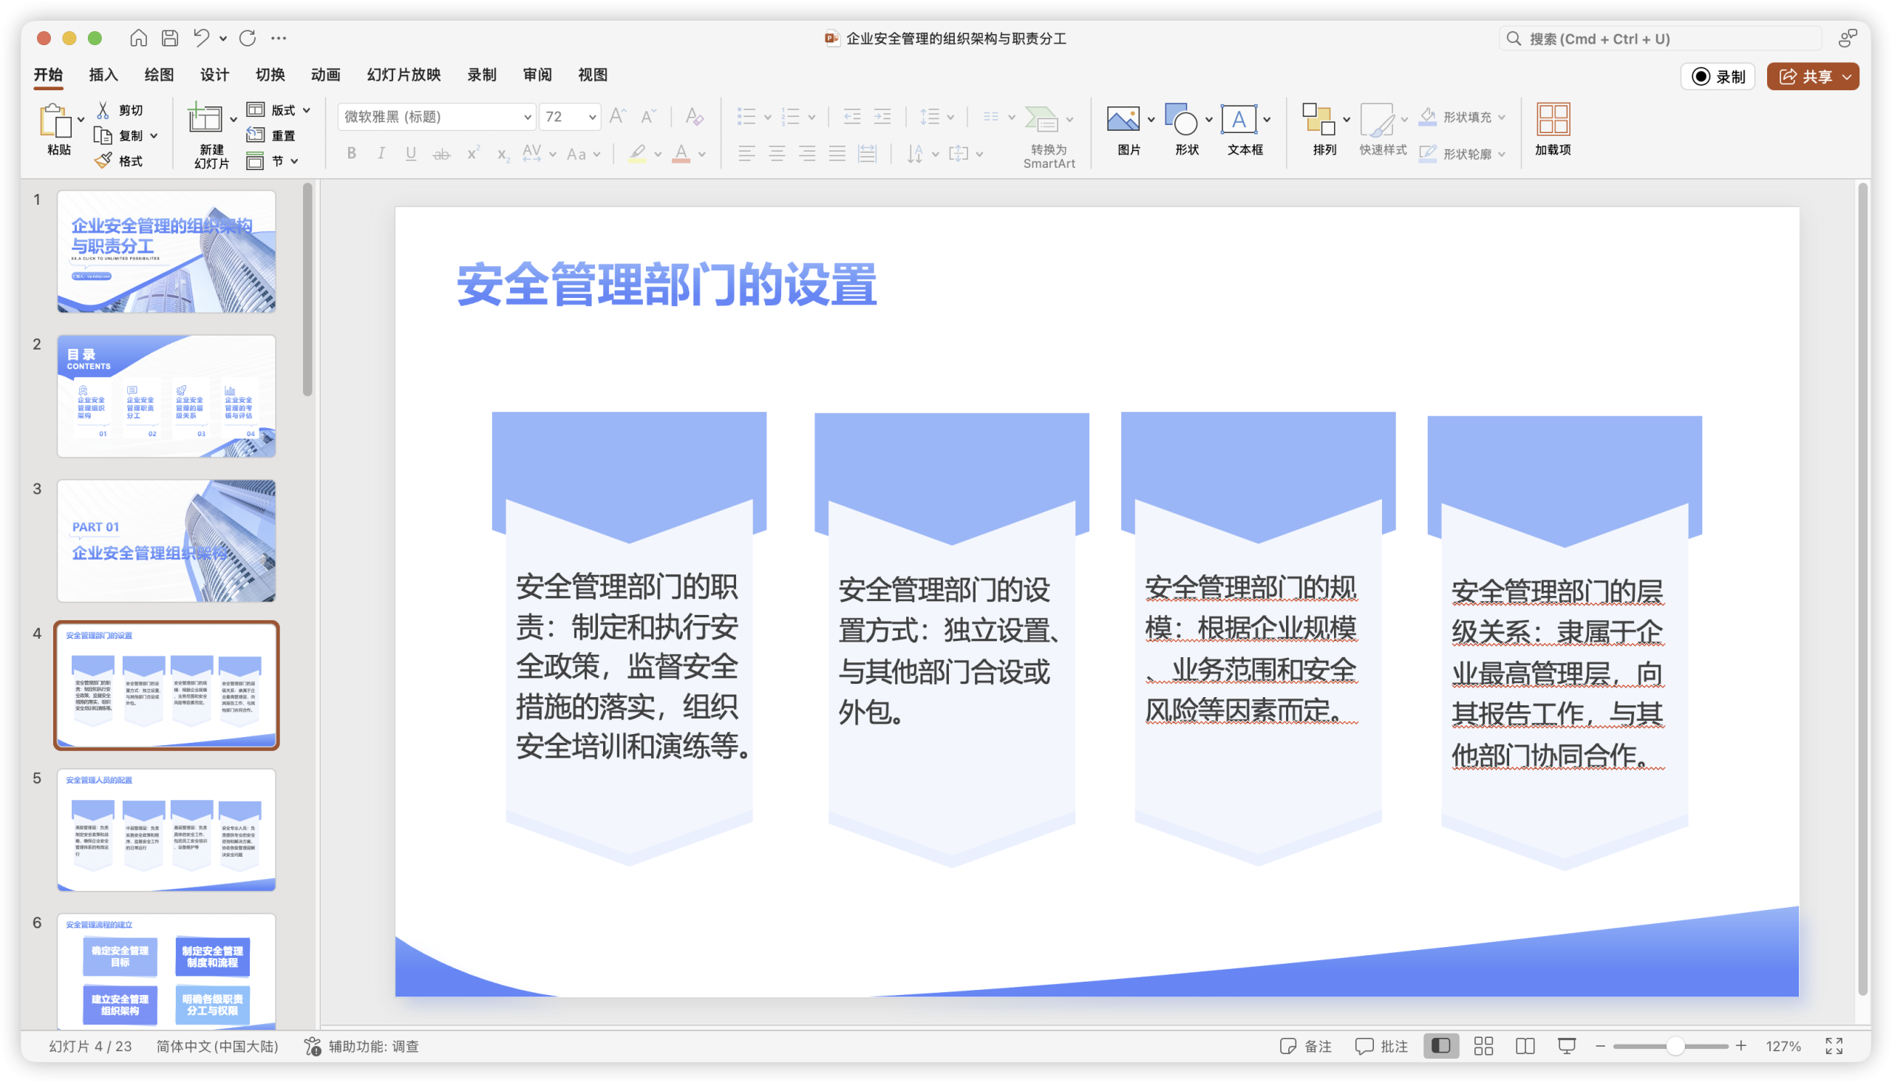Click the Save icon in title bar
This screenshot has height=1083, width=1892.
tap(170, 38)
